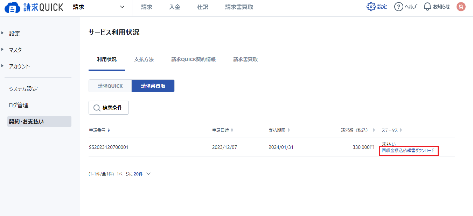Image resolution: width=473 pixels, height=216 pixels.
Task: Sort by 申請番号 column arrows
Action: tap(109, 130)
